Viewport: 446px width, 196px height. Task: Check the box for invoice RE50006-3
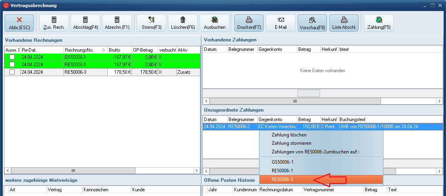12,72
